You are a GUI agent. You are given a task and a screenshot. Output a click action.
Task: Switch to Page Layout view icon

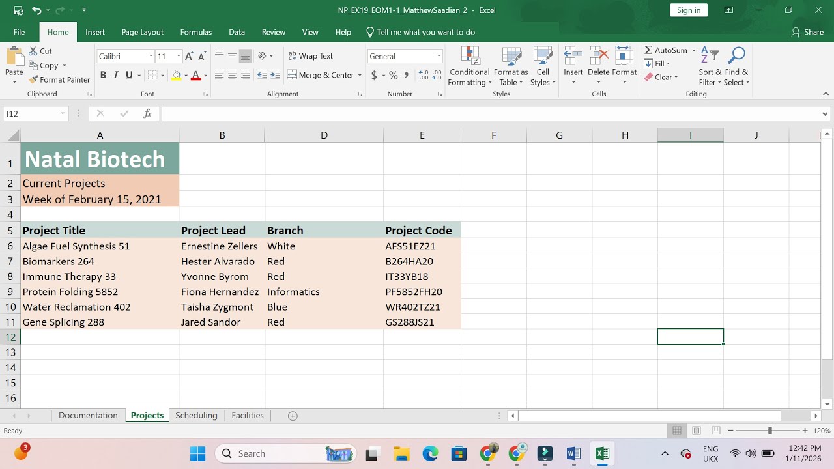click(697, 431)
